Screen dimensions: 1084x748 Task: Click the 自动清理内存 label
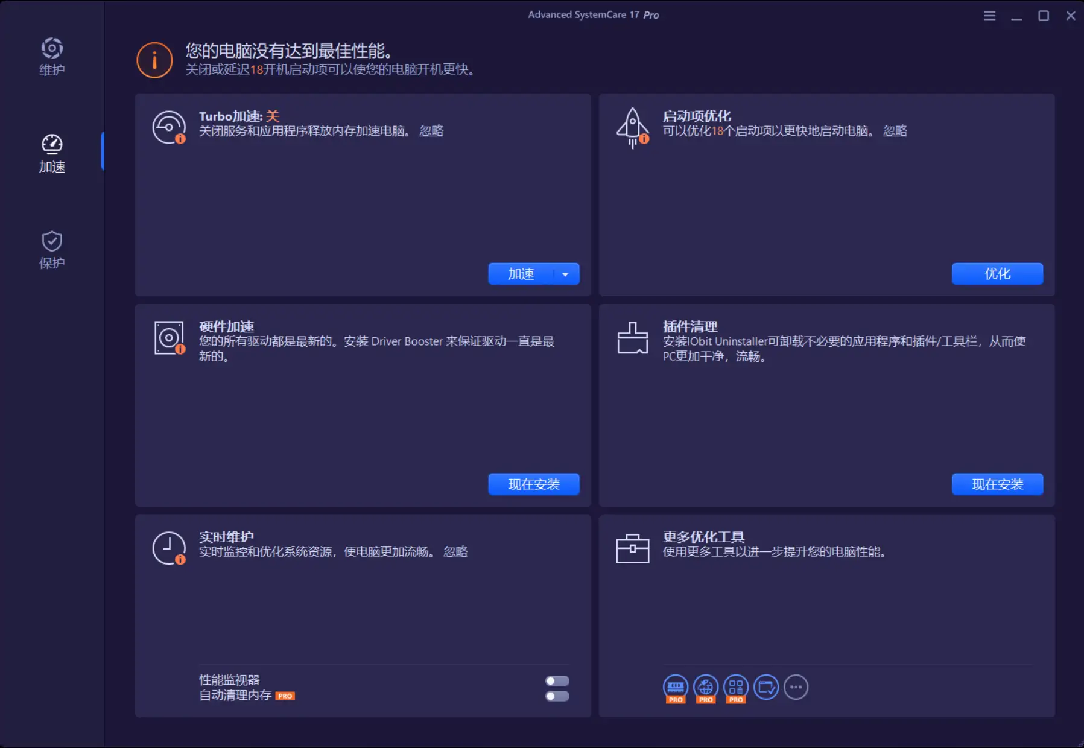coord(235,695)
